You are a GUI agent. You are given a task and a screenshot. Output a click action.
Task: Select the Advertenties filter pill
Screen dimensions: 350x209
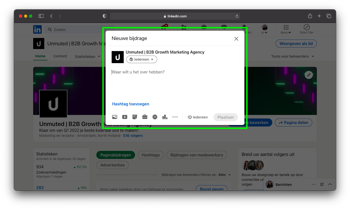click(112, 165)
